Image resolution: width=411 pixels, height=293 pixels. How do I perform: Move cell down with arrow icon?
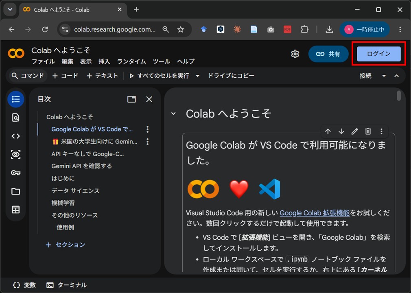coord(341,131)
